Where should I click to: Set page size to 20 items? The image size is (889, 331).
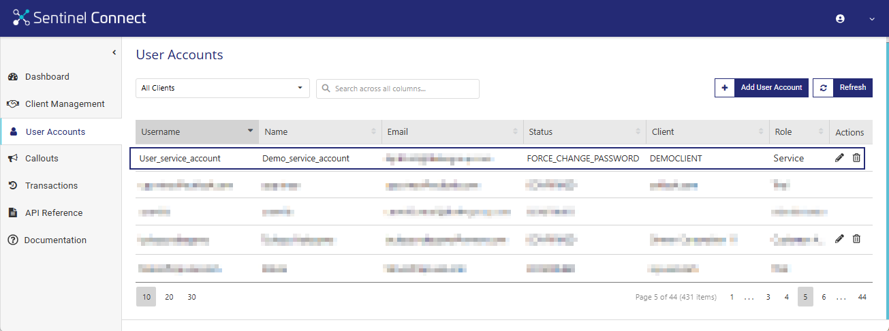pyautogui.click(x=169, y=297)
